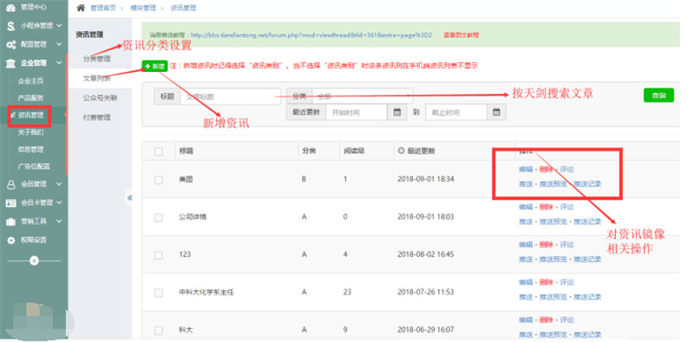The height and width of the screenshot is (343, 694).
Task: Check the checkbox for row 公司详情
Action: coord(159,217)
